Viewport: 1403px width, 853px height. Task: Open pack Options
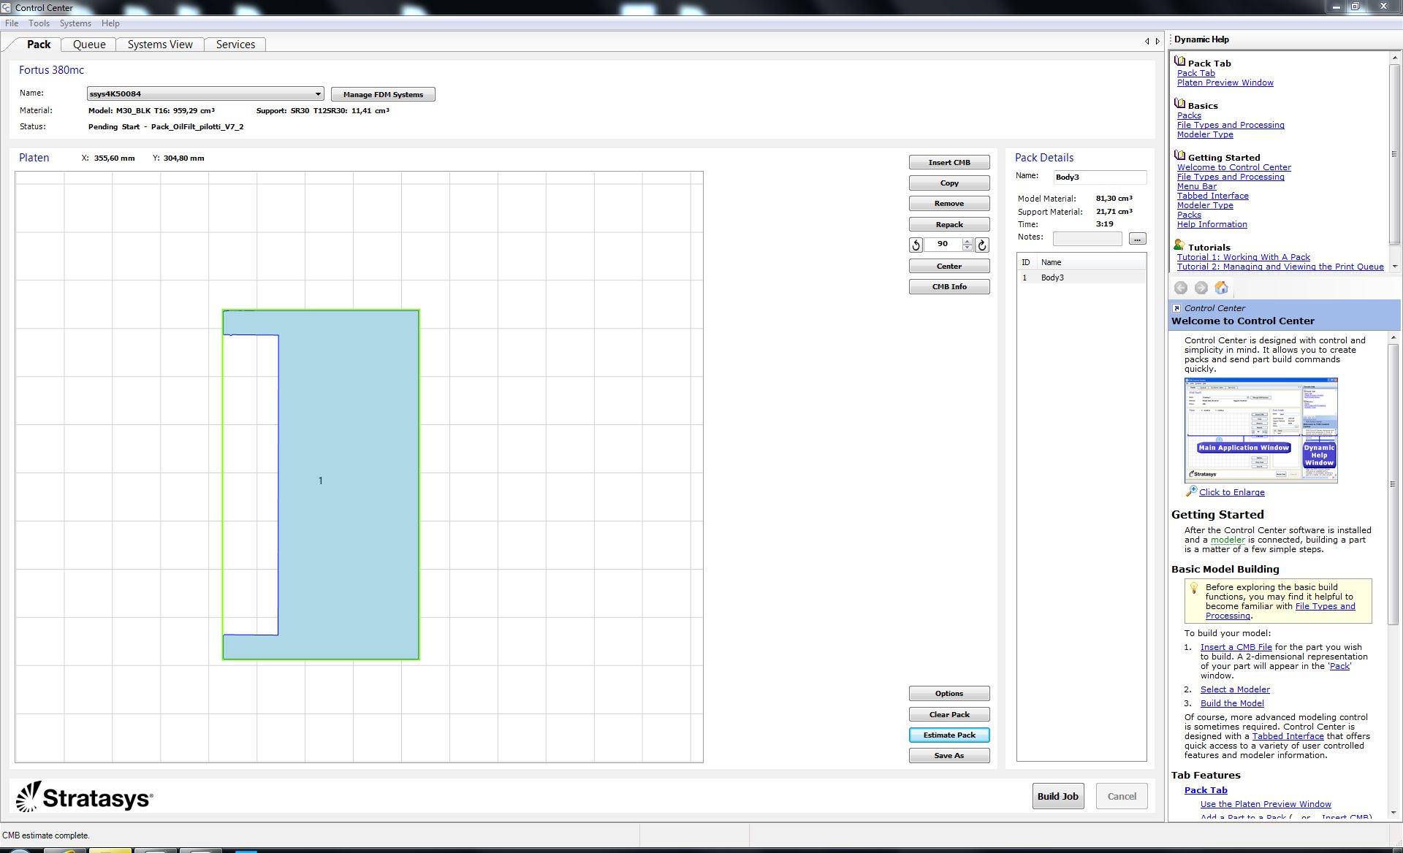pyautogui.click(x=949, y=693)
